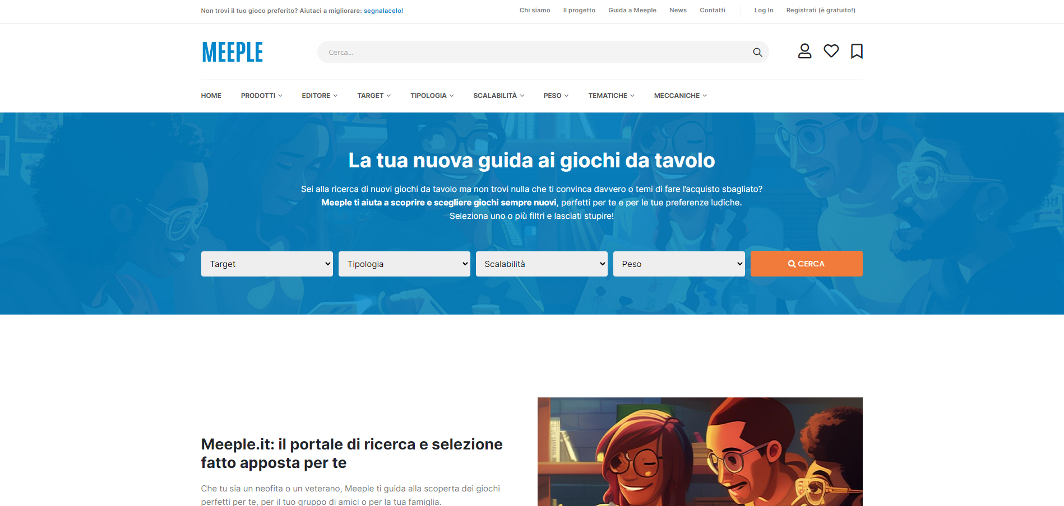Viewport: 1064px width, 506px height.
Task: Open the saved bookmark icon
Action: pos(856,51)
